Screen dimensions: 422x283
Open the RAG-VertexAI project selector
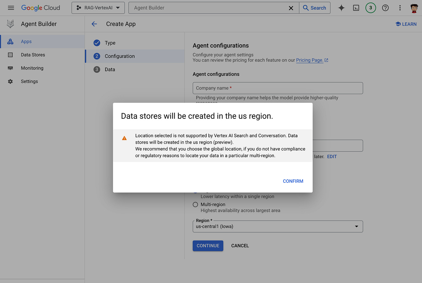tap(98, 8)
